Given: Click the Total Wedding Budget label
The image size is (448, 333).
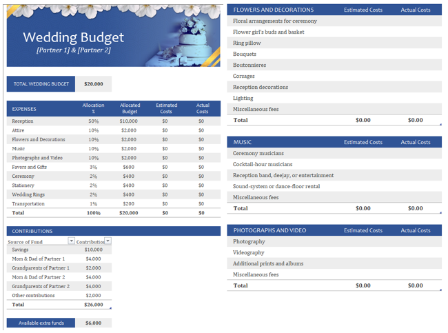Looking at the screenshot, I should point(41,83).
